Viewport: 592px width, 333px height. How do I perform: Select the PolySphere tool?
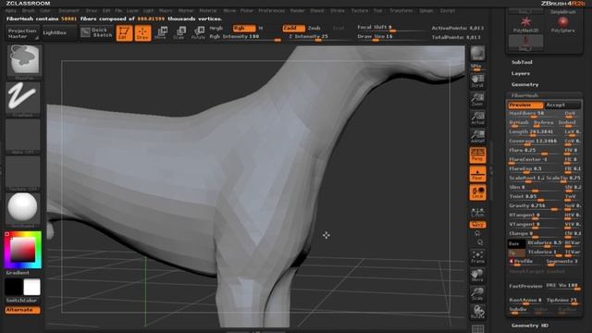(562, 24)
